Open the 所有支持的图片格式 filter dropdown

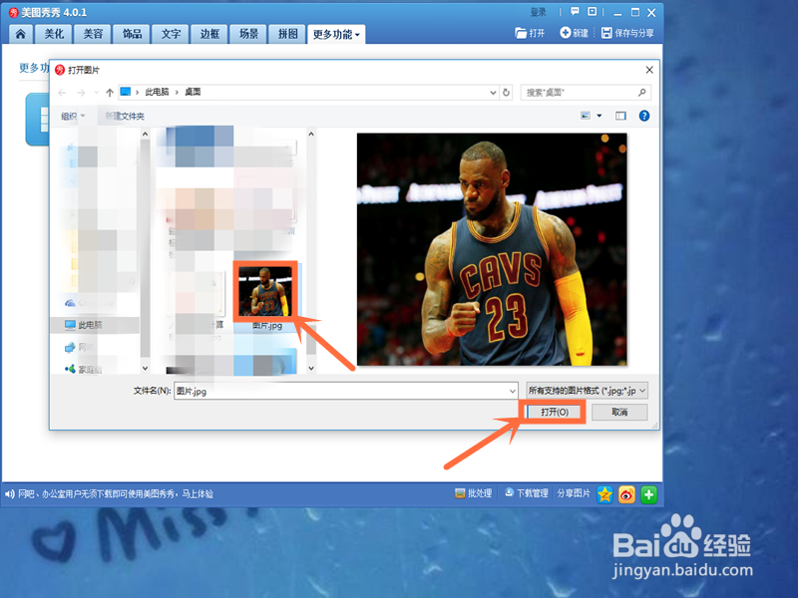pos(587,391)
